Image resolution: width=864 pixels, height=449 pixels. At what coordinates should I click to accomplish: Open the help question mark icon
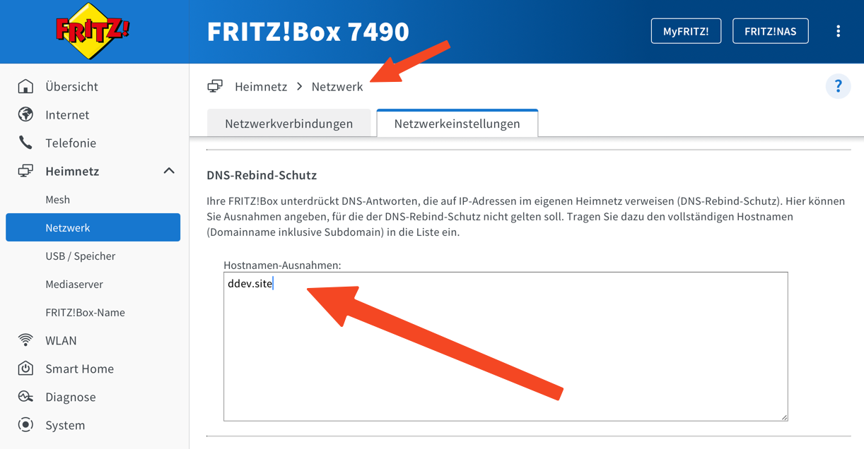[x=839, y=86]
